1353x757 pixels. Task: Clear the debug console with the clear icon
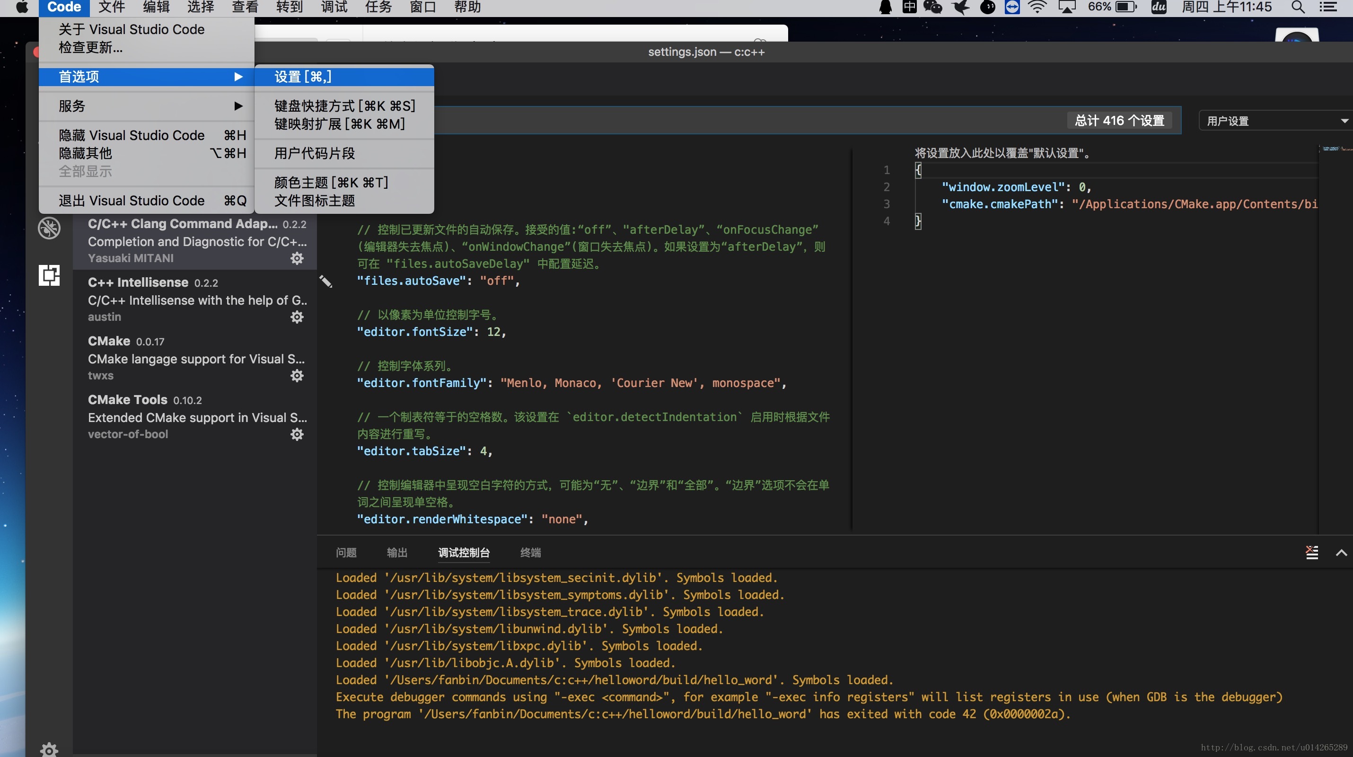1312,553
